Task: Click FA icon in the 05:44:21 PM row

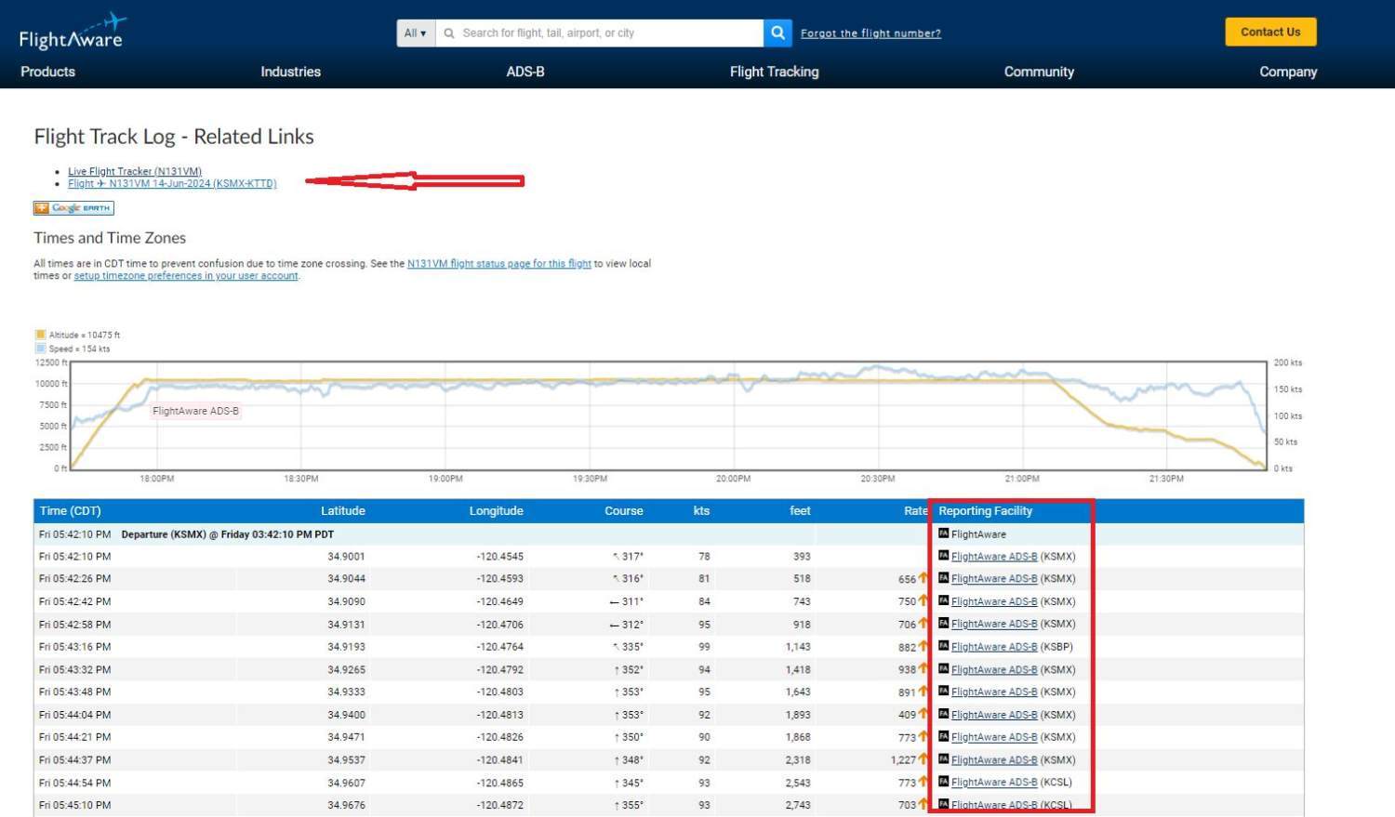Action: [943, 737]
